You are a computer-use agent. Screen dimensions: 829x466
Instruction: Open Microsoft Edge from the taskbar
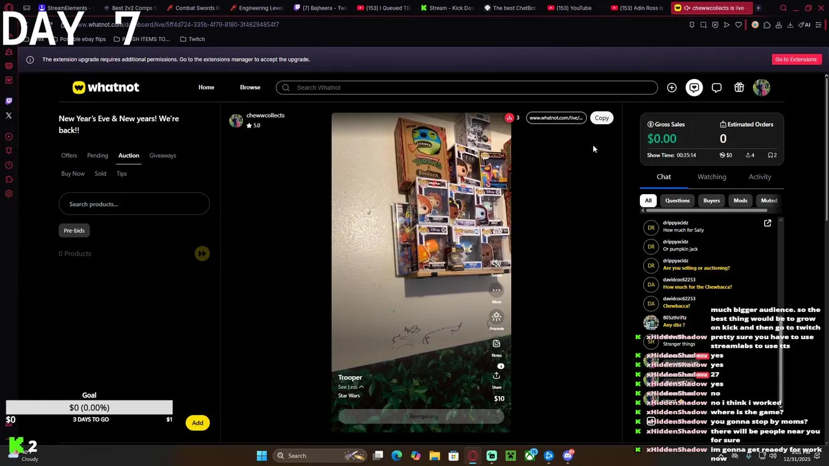(x=397, y=456)
